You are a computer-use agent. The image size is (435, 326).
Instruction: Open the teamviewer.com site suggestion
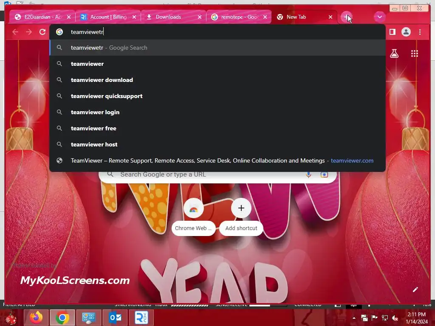click(x=217, y=160)
